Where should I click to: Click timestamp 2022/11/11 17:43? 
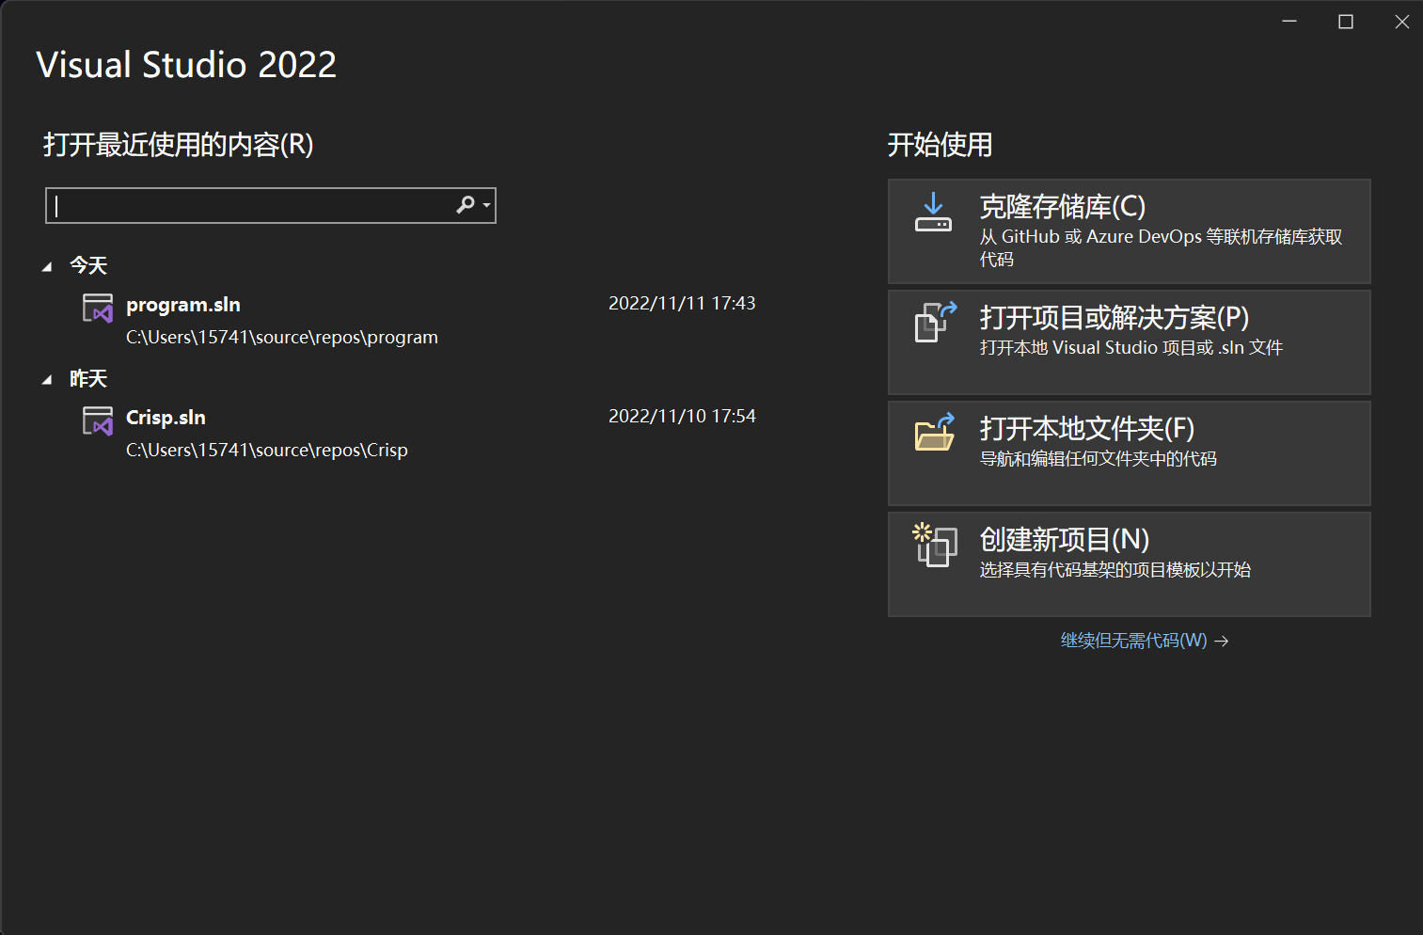[x=682, y=303]
